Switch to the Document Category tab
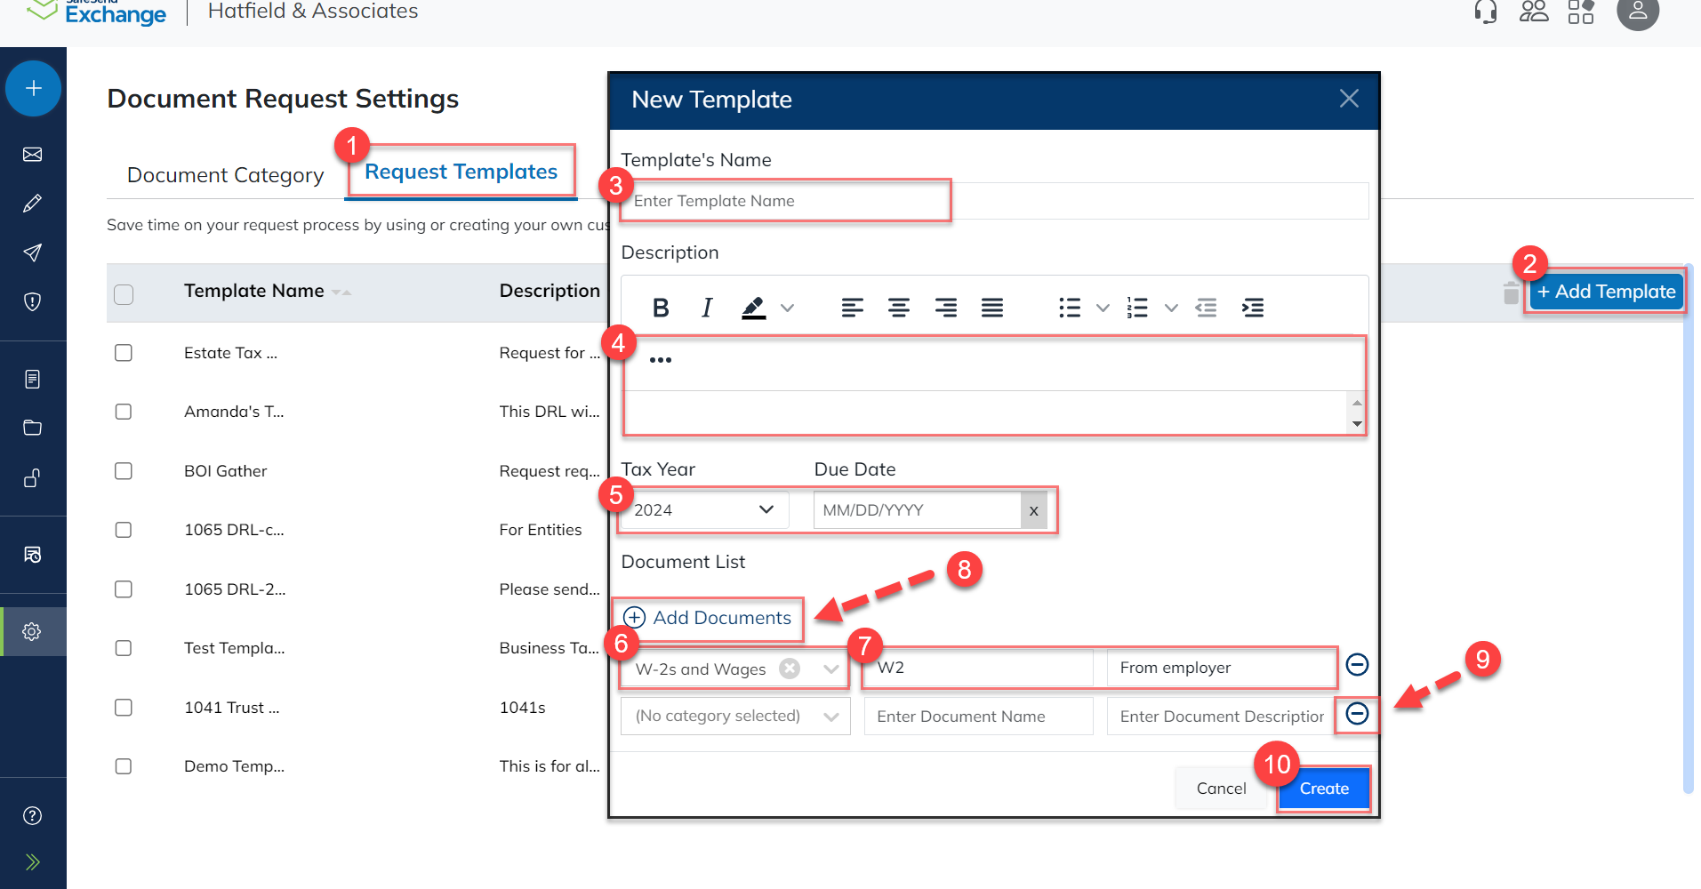 click(x=225, y=174)
